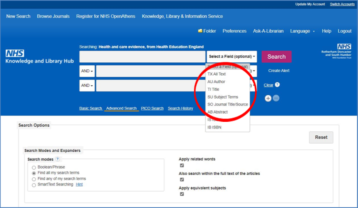Screen dimensions: 358x208
Task: Click the add row plus icon
Action: (268, 98)
